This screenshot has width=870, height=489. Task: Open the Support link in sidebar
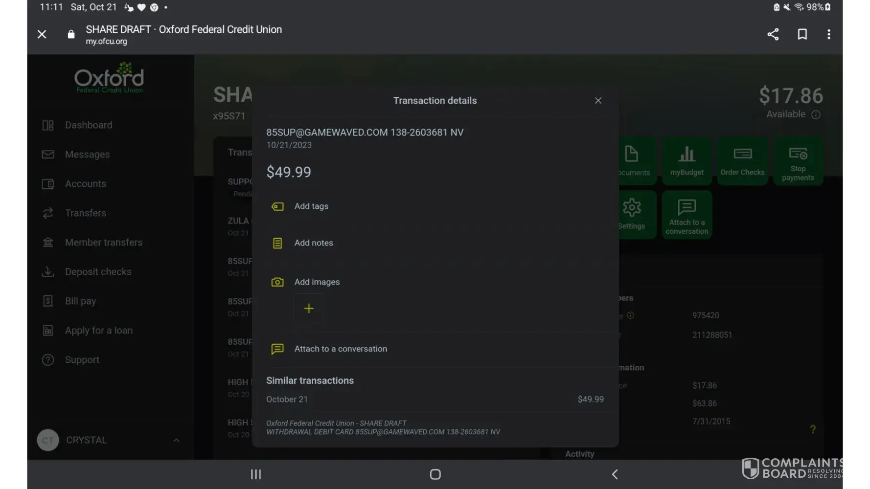(82, 360)
